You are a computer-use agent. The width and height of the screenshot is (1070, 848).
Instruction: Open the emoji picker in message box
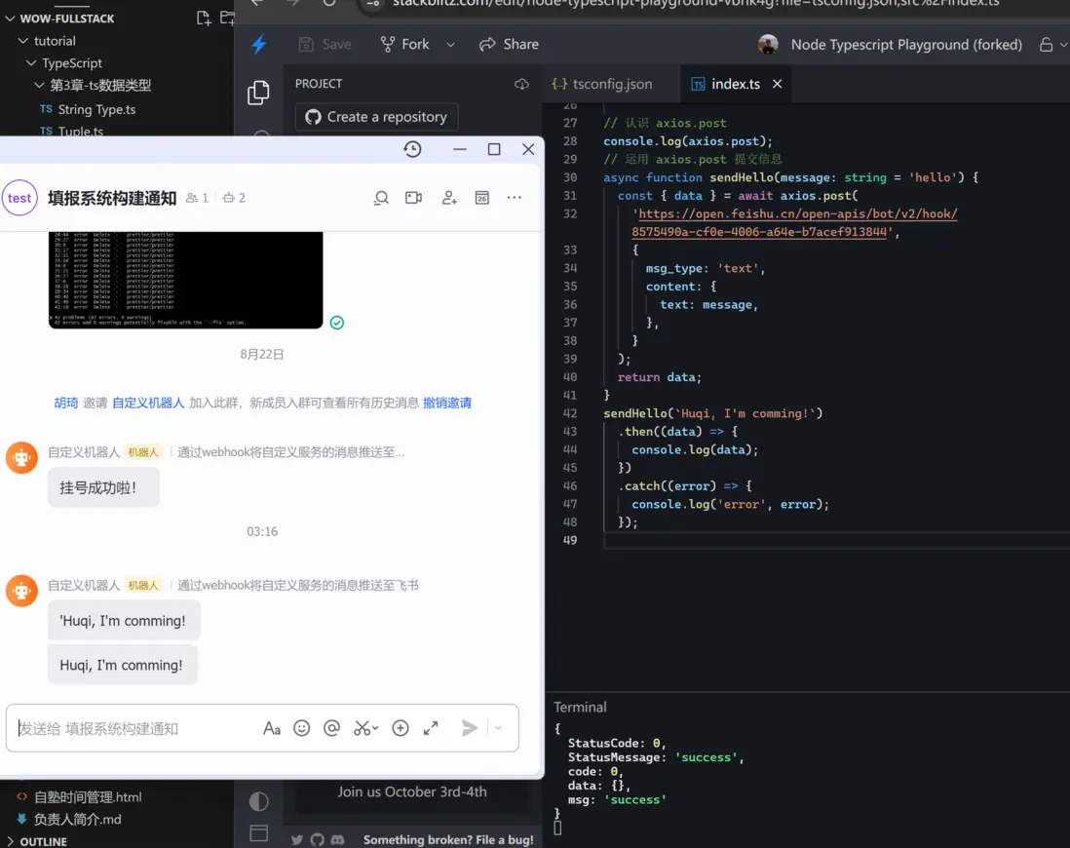(302, 728)
